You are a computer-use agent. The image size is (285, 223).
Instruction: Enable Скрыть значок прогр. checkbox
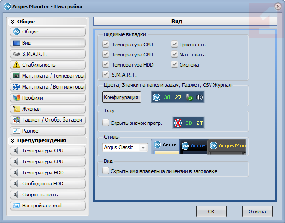coord(106,123)
